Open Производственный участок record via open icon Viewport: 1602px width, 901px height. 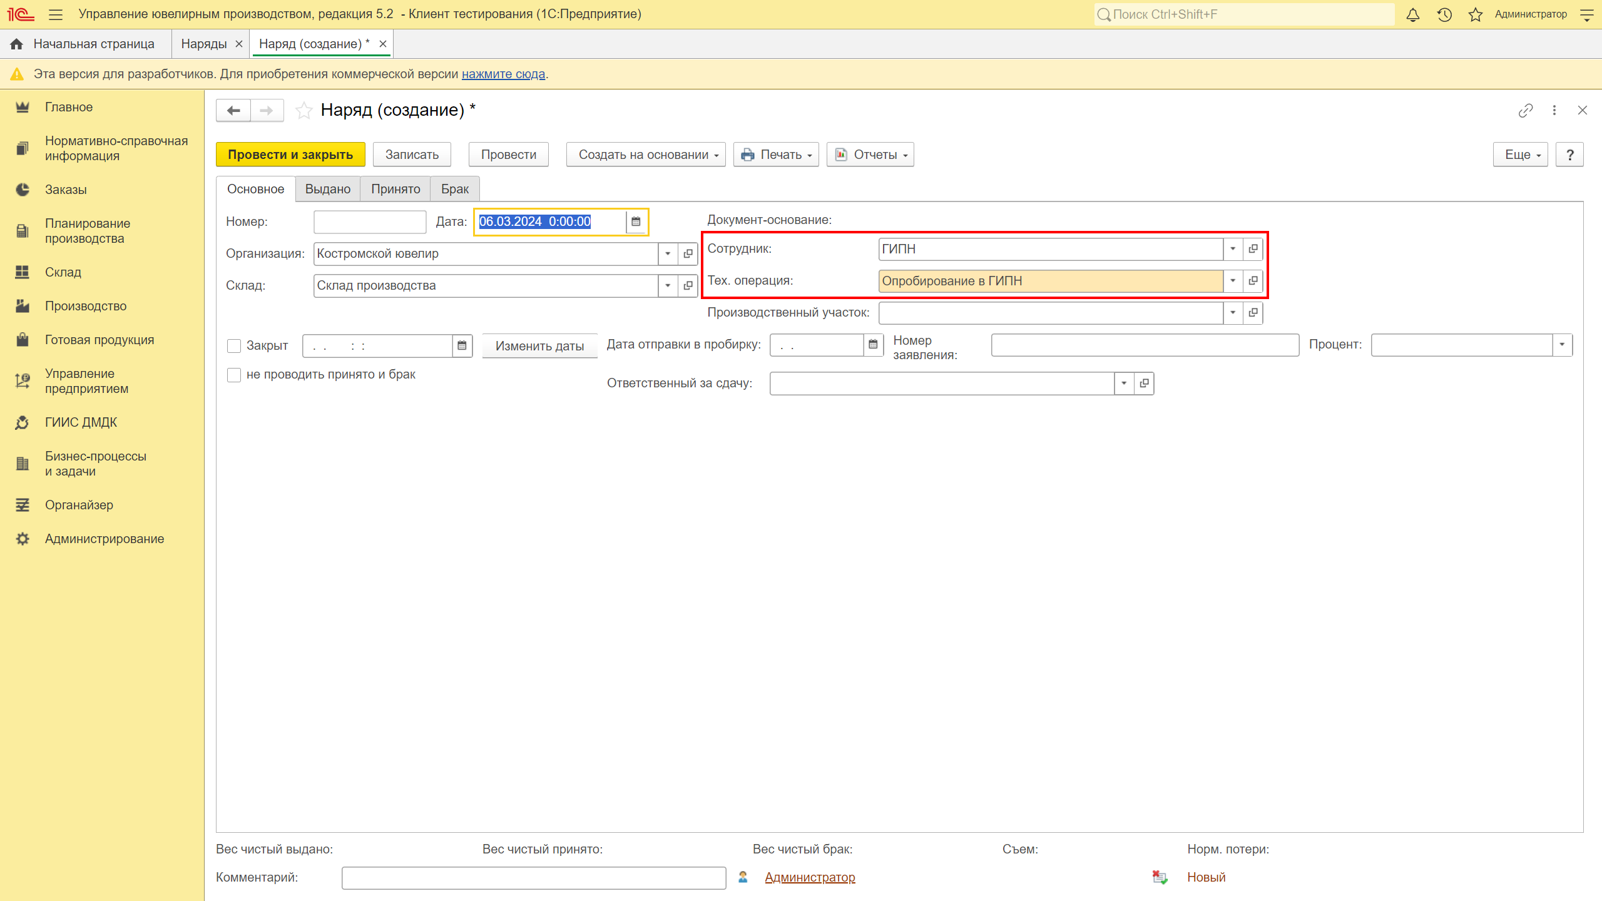coord(1253,313)
